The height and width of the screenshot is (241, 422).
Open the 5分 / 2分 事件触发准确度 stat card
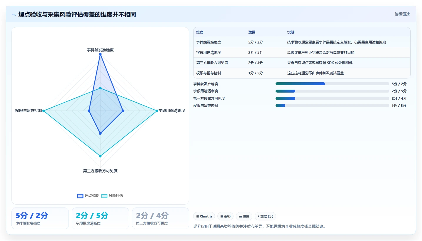coord(40,218)
